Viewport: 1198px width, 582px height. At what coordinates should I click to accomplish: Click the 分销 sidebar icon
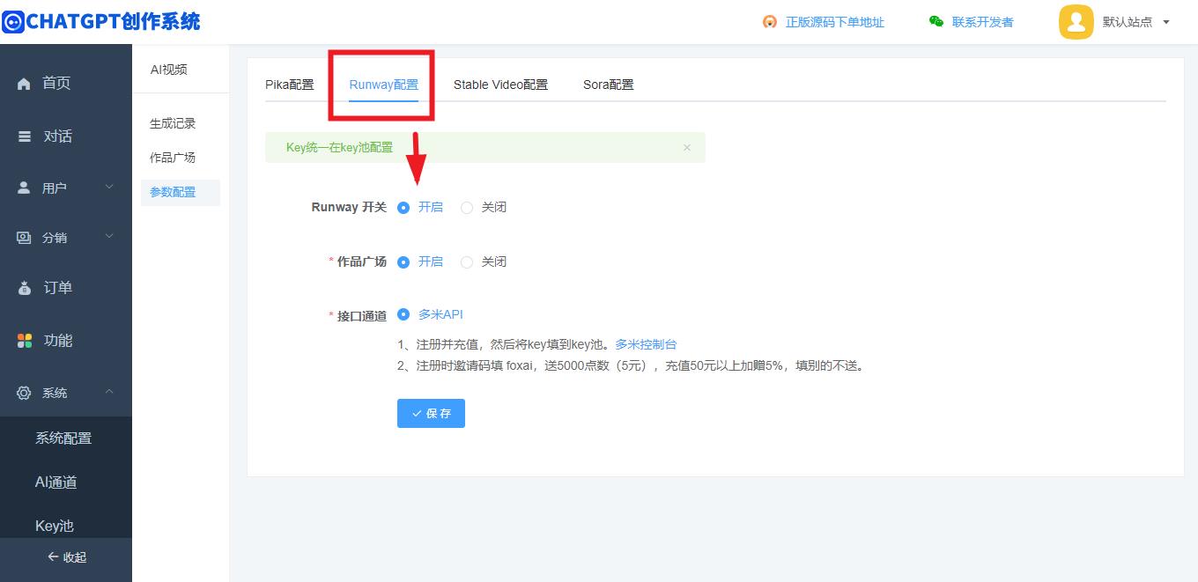[25, 238]
